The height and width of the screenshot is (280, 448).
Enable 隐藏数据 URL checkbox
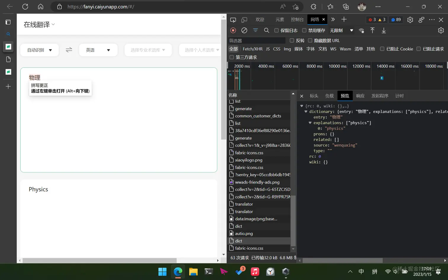pos(310,40)
